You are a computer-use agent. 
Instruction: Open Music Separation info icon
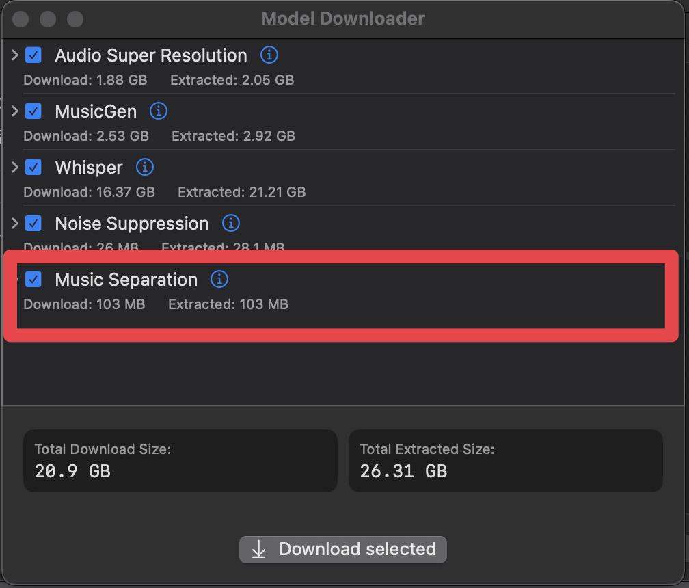219,279
